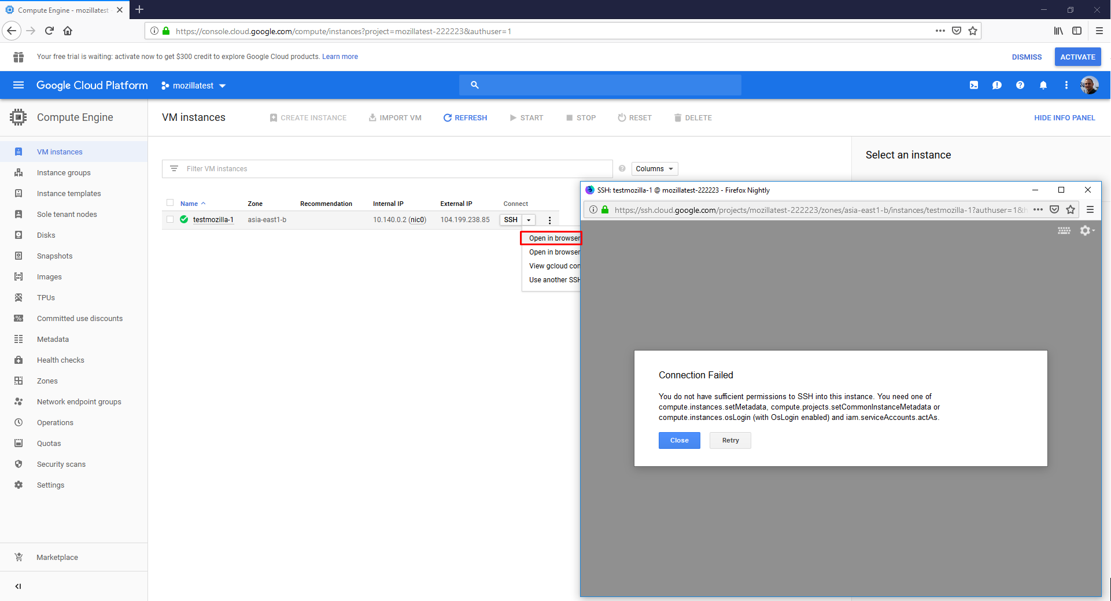Bookmark the SSH window page with star
This screenshot has height=601, width=1111.
click(x=1071, y=210)
